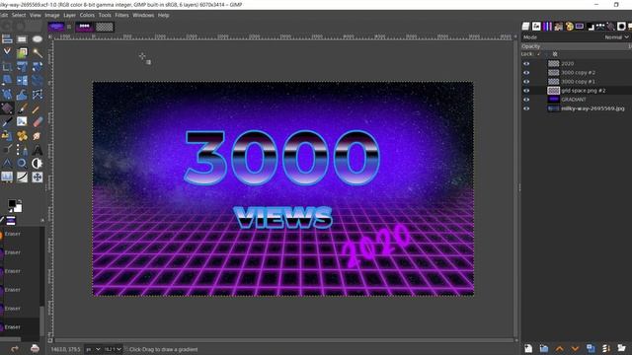Open the Image menu
This screenshot has width=632, height=355.
click(x=52, y=16)
